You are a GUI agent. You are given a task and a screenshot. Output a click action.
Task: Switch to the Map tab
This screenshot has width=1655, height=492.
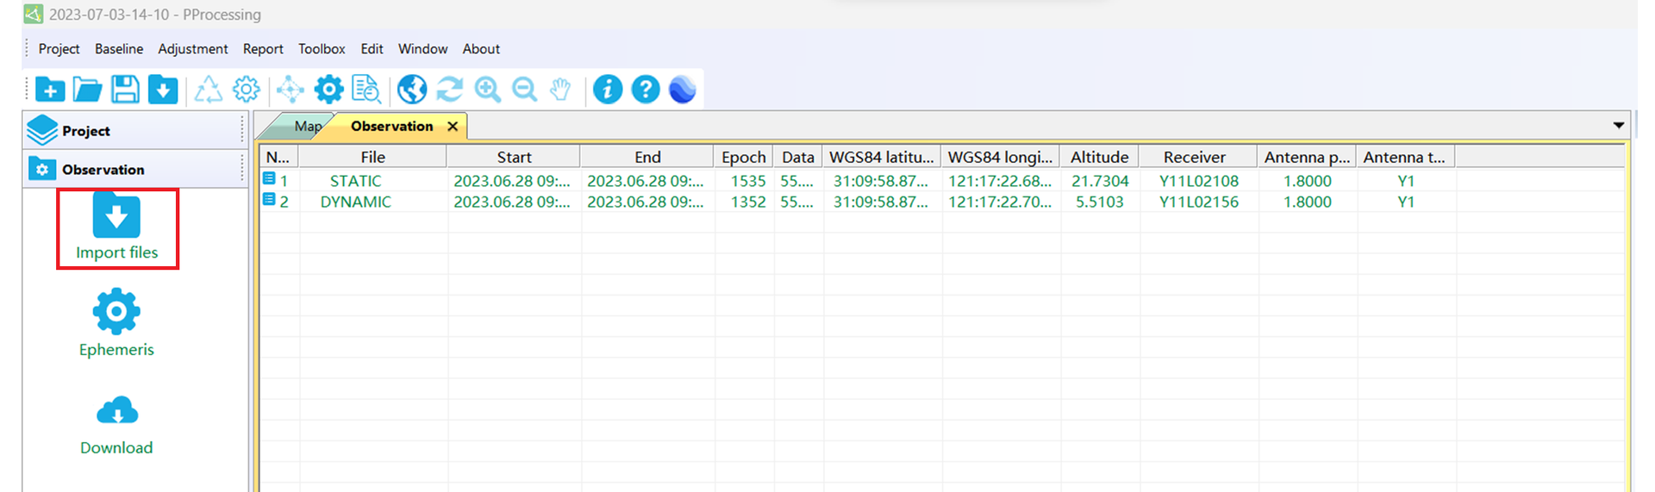306,127
